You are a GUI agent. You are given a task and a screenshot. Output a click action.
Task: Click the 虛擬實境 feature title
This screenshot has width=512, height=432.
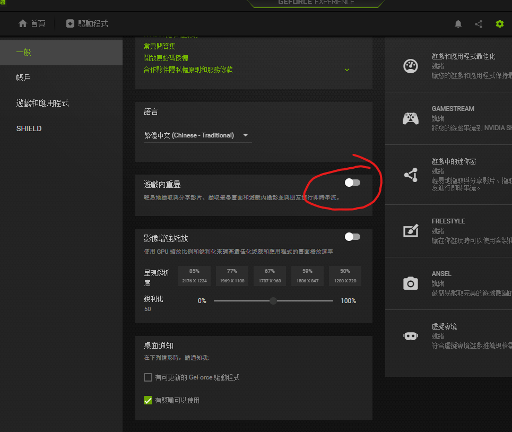tap(444, 326)
